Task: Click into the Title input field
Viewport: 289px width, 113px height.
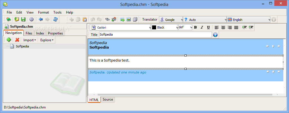Action: [156, 34]
